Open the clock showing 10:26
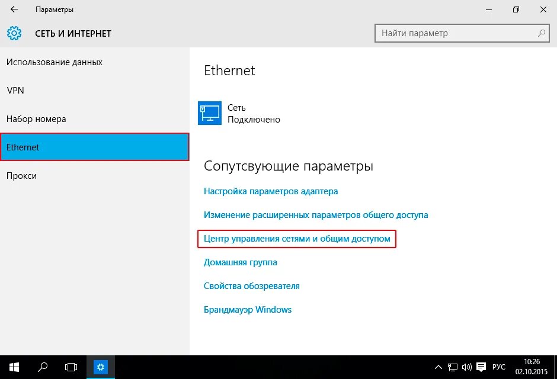This screenshot has height=379, width=557. click(x=532, y=367)
